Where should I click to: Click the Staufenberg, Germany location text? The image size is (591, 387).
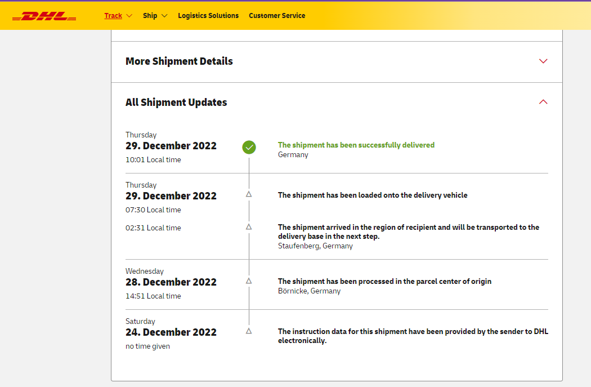[315, 246]
